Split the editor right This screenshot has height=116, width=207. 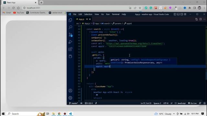201,19
